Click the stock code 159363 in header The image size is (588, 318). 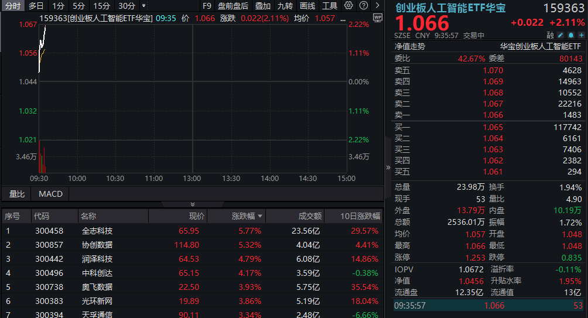click(563, 8)
